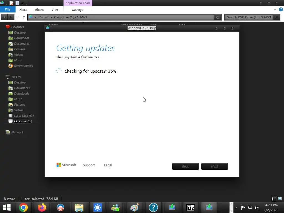284x213 pixels.
Task: Show hidden system tray icons
Action: pos(236,207)
